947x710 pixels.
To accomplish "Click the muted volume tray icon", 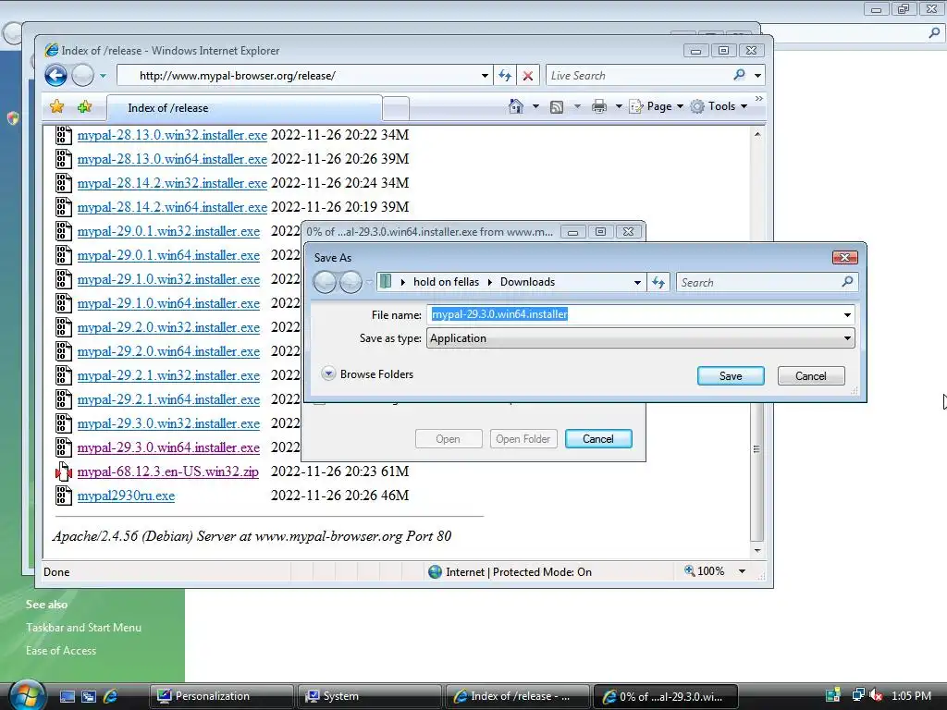I will (x=877, y=695).
